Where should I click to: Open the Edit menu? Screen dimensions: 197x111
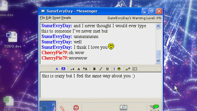click(49, 18)
